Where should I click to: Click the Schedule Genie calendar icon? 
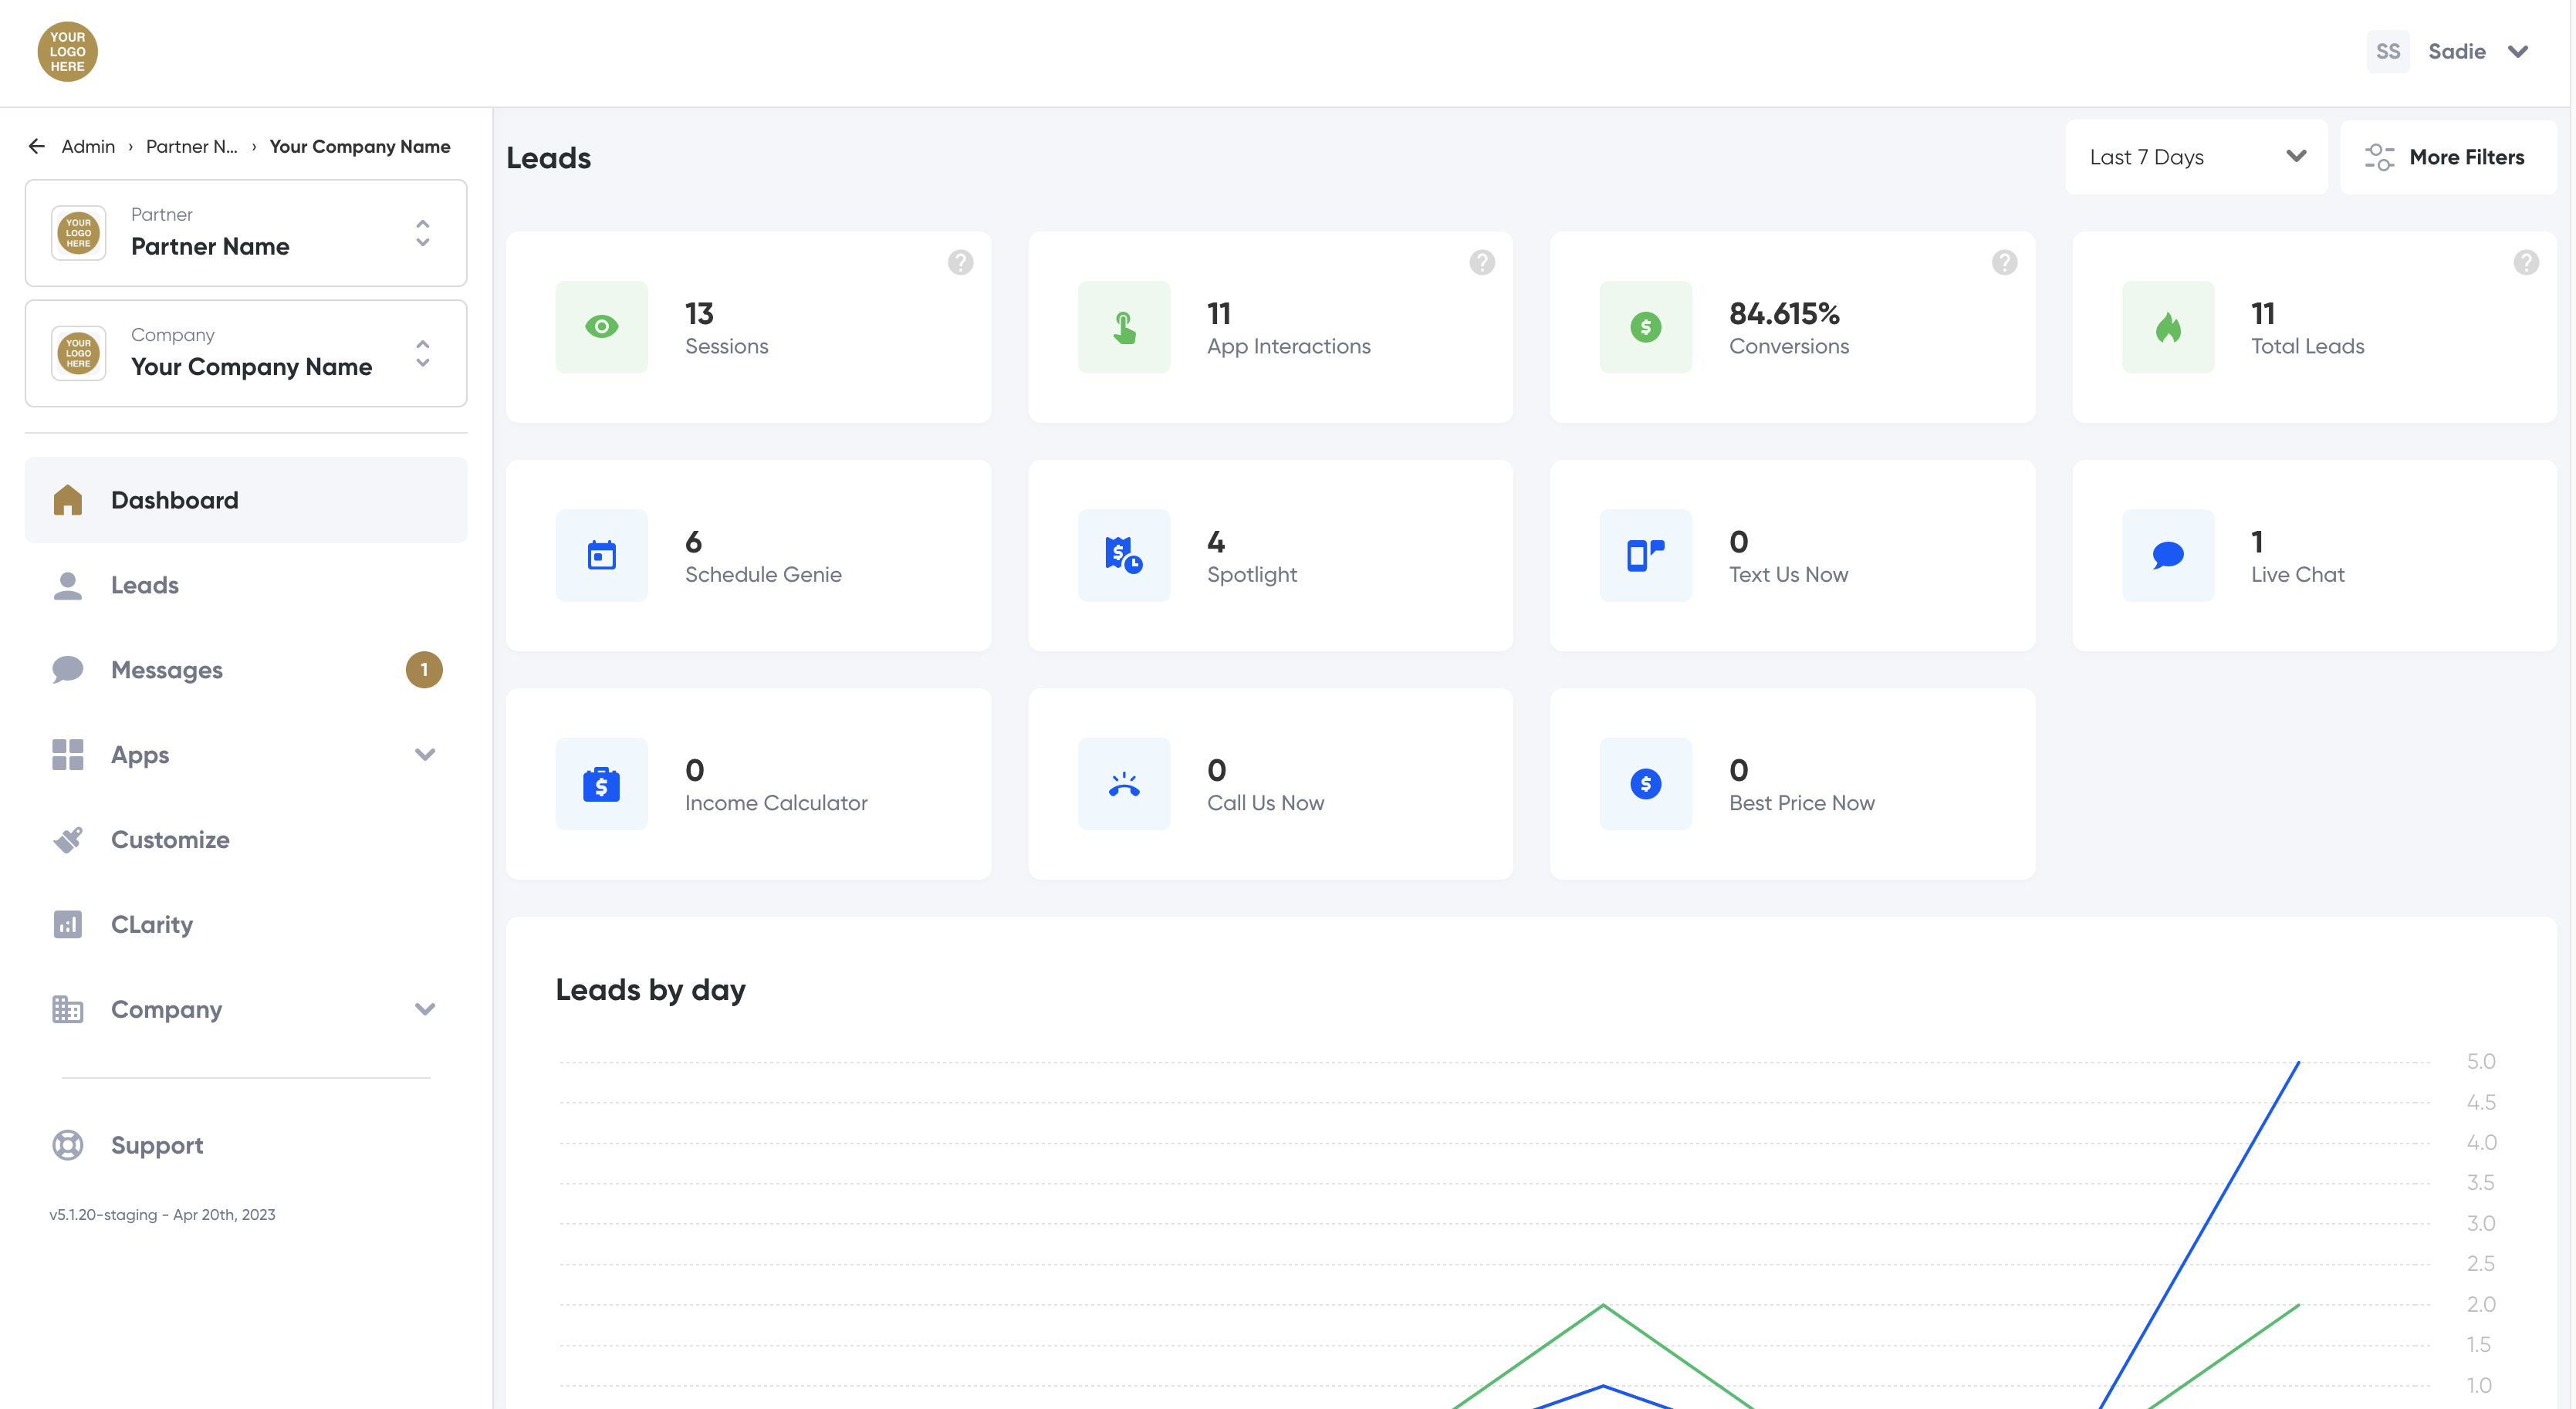coord(601,555)
